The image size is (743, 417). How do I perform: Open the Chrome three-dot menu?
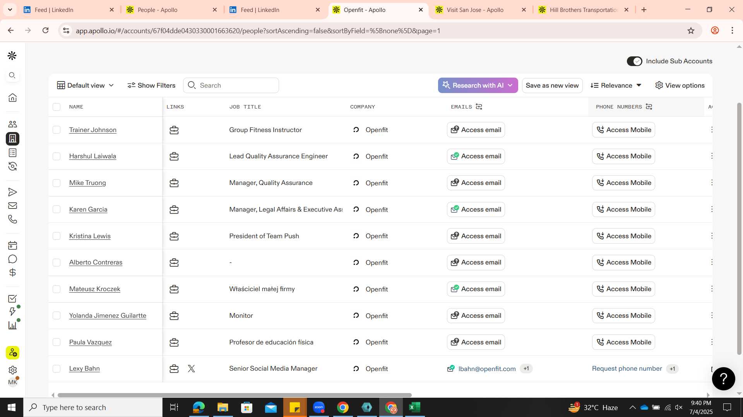click(x=732, y=31)
